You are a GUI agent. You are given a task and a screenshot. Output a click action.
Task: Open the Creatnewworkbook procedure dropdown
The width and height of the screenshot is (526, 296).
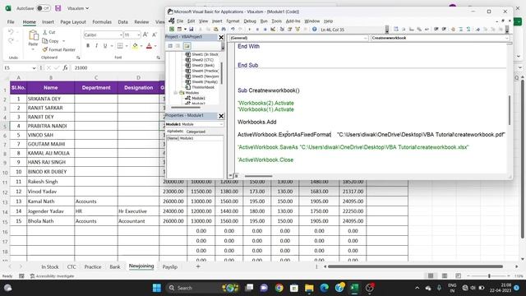[507, 38]
